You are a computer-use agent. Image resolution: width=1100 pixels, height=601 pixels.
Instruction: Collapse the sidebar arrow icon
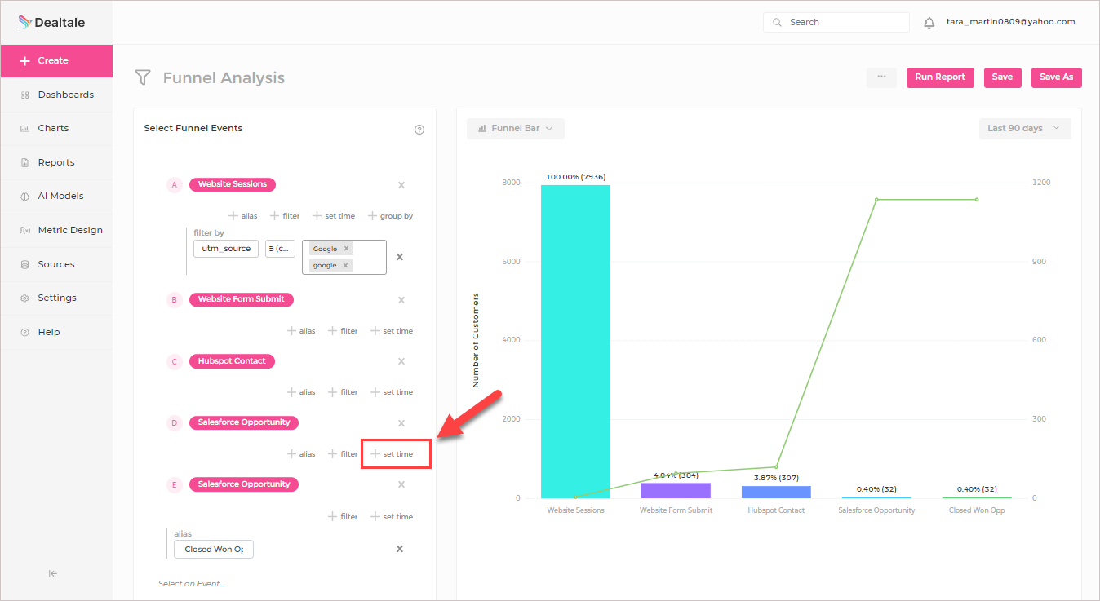pyautogui.click(x=53, y=573)
